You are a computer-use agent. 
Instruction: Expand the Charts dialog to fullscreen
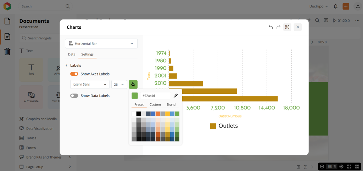(287, 27)
